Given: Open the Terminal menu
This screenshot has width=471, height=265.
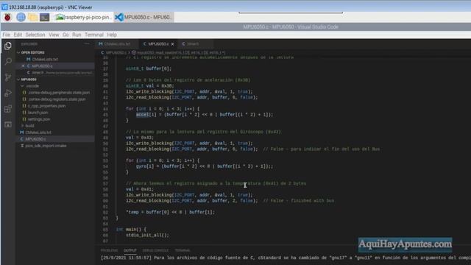Looking at the screenshot, I should (x=94, y=35).
